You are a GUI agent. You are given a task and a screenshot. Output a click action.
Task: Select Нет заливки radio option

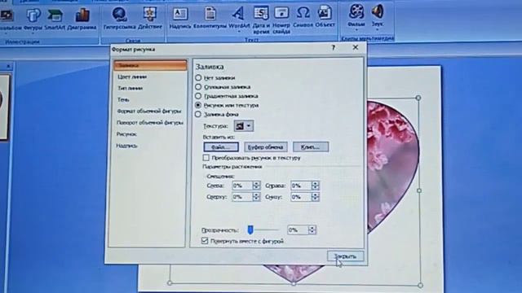pos(198,78)
